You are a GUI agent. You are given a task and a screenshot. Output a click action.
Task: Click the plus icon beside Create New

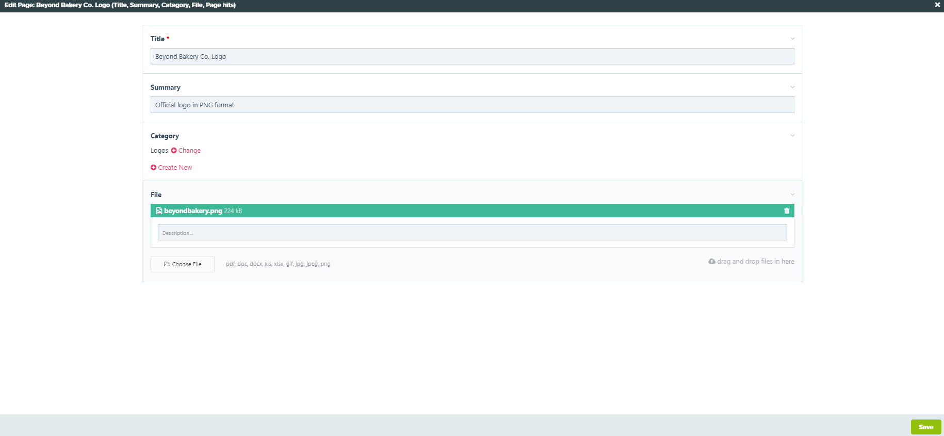coord(153,168)
